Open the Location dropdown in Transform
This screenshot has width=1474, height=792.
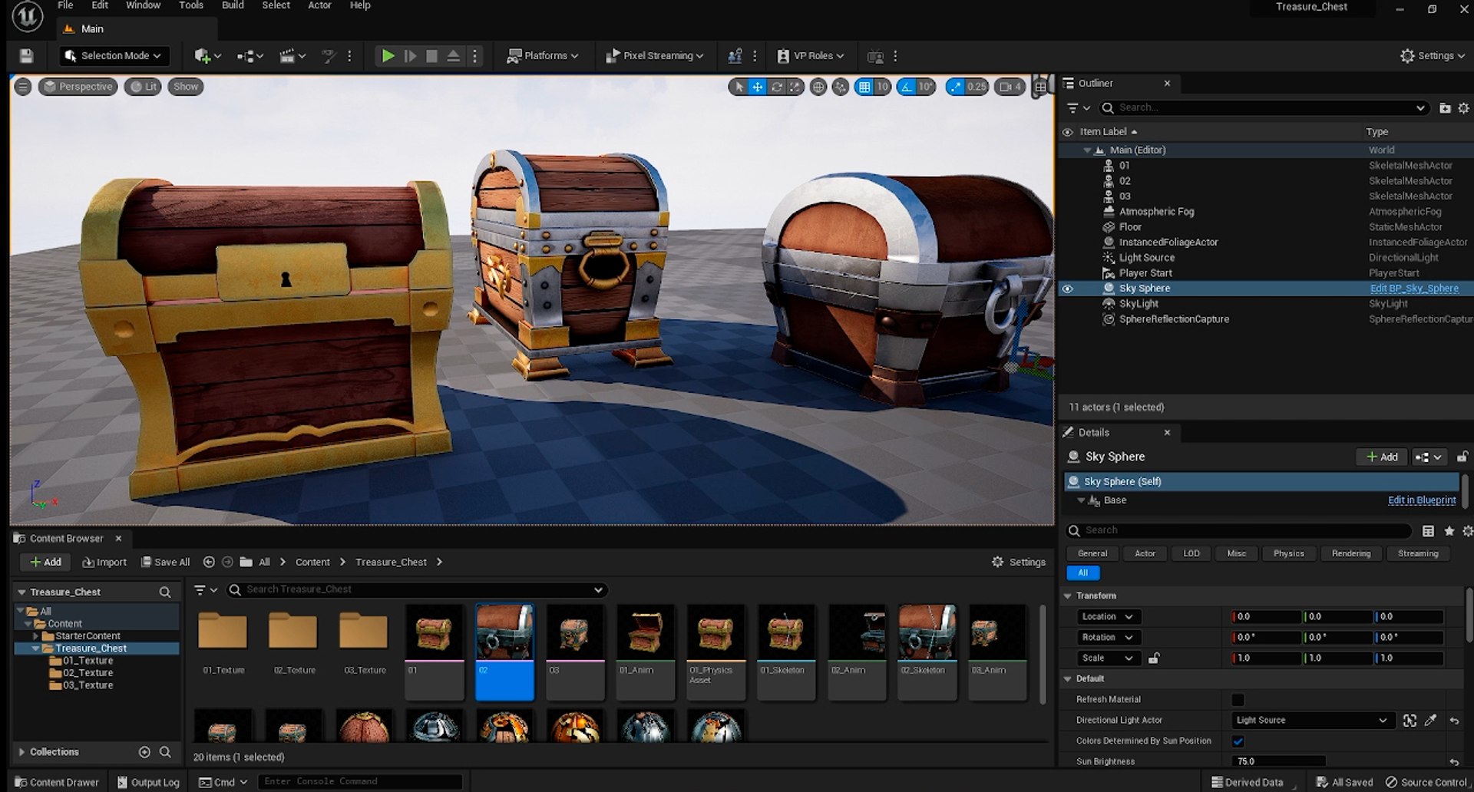click(1107, 616)
